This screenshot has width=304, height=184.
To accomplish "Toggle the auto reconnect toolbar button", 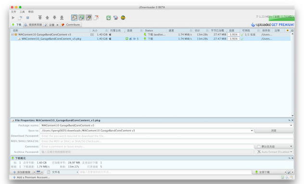I will [82, 18].
